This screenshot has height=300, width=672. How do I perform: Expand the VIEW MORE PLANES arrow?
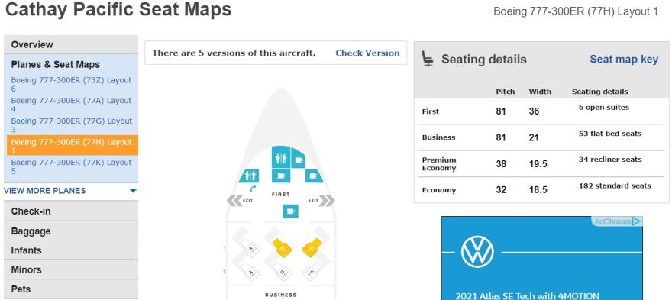coord(134,191)
